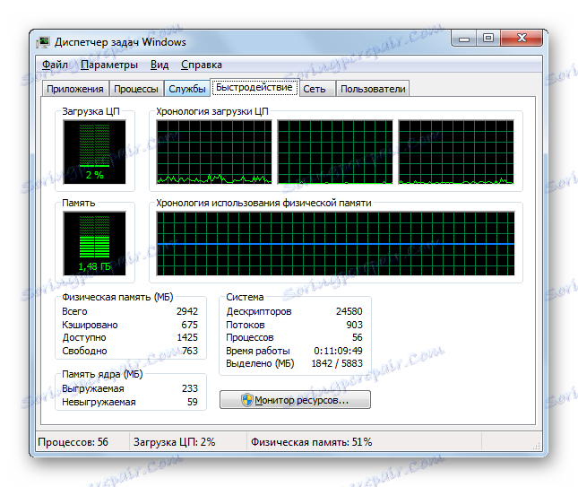Click the Загрузка ЦП group label
This screenshot has height=487, width=578.
click(91, 112)
